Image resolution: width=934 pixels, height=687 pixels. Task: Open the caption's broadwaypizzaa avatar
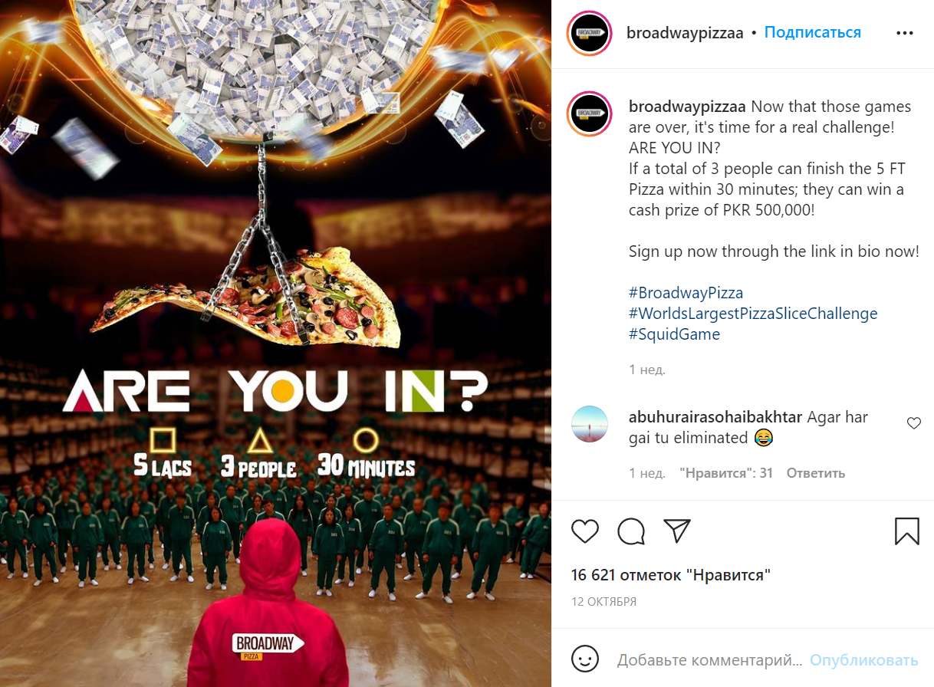pos(589,113)
